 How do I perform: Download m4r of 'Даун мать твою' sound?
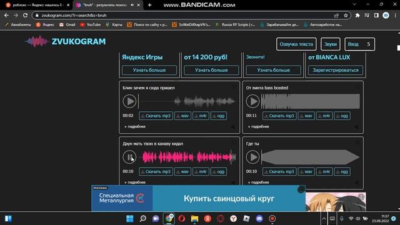click(201, 172)
